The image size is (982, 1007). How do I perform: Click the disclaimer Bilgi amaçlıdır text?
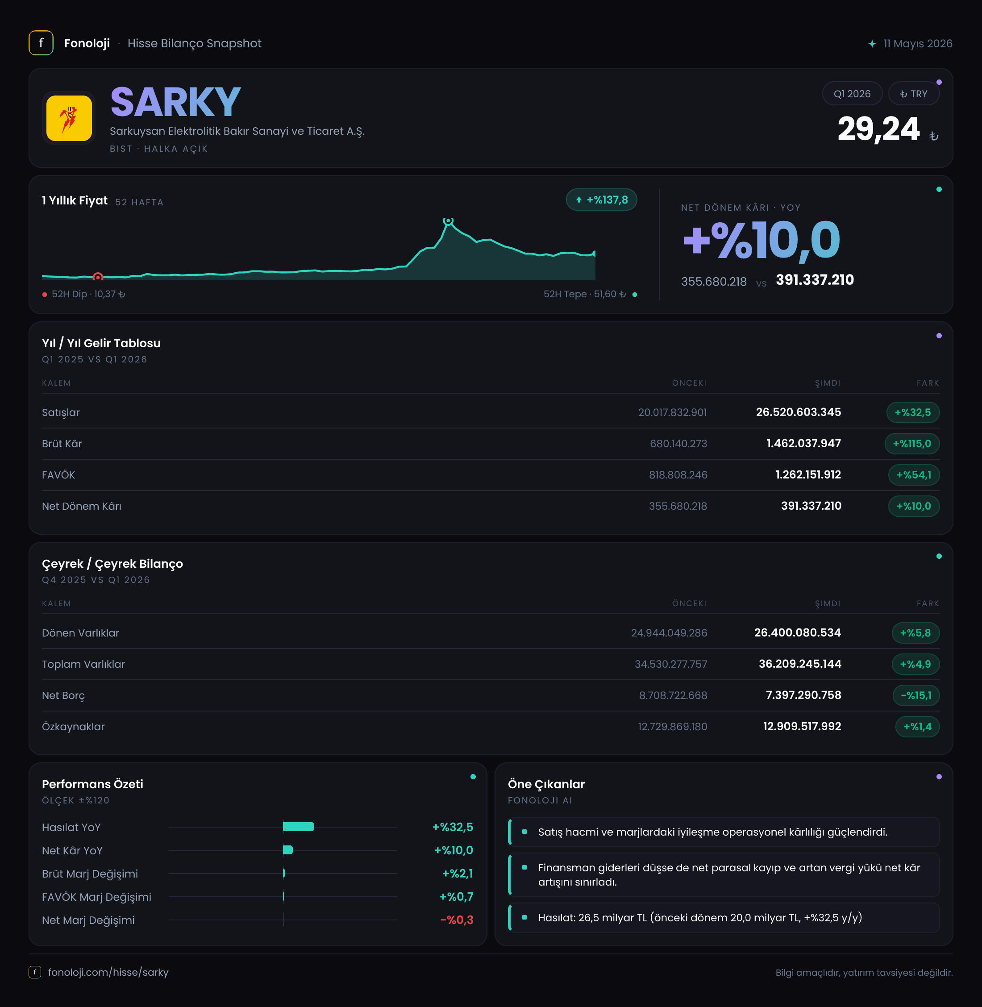coord(864,973)
